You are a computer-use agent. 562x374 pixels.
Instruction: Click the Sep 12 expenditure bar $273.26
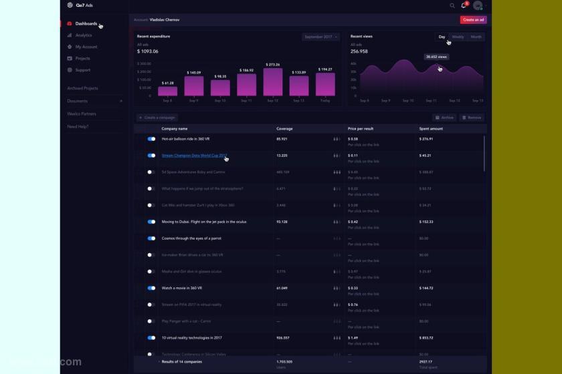pyautogui.click(x=273, y=82)
